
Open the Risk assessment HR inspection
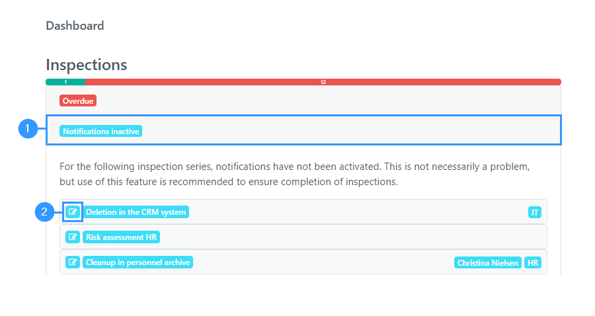[121, 237]
